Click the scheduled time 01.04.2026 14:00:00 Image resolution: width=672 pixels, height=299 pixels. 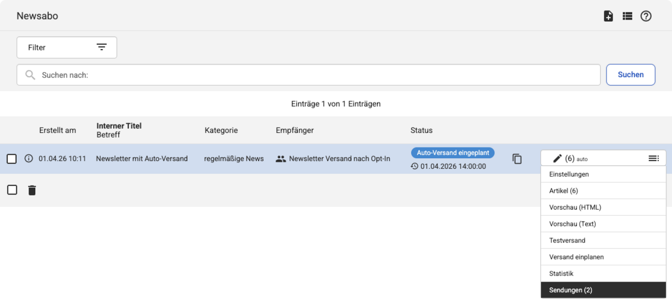[453, 167]
